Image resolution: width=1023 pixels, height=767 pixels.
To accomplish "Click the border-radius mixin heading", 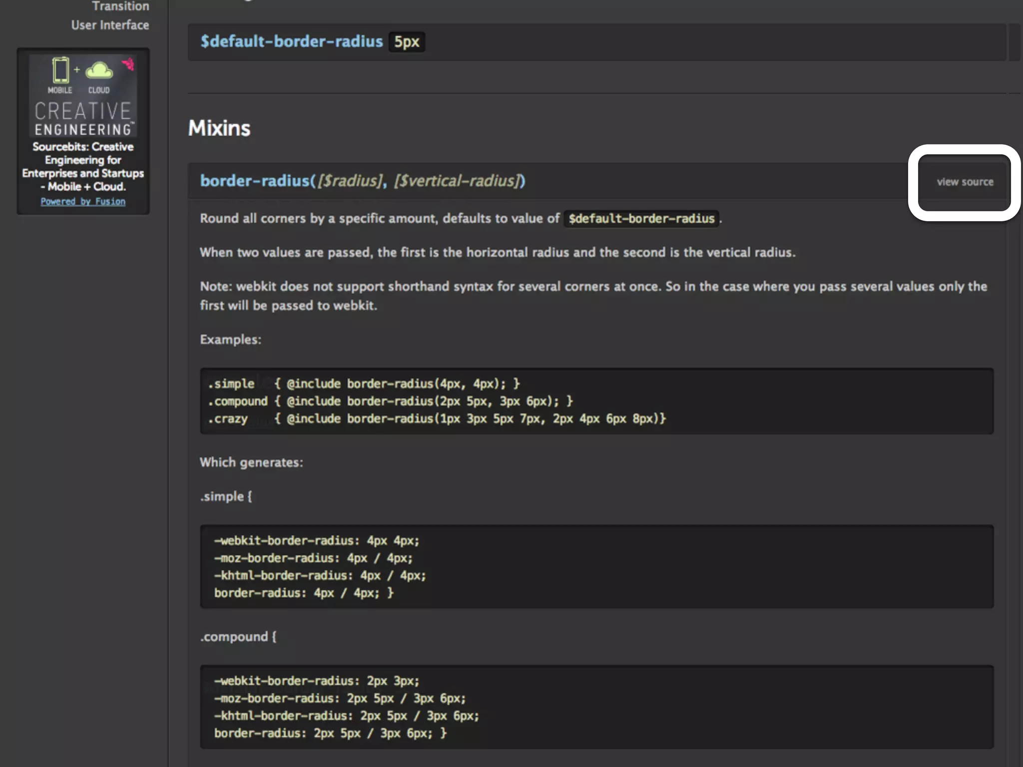I will pos(255,181).
